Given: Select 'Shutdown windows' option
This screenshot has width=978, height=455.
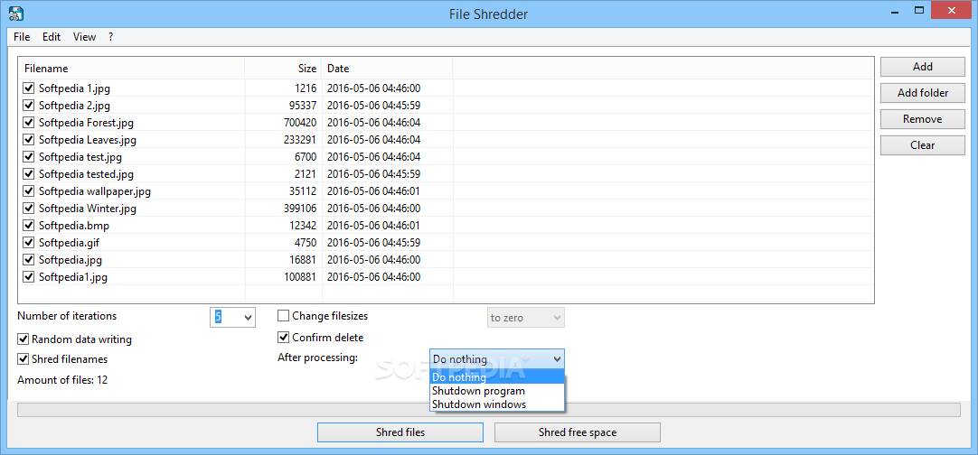Looking at the screenshot, I should click(497, 404).
